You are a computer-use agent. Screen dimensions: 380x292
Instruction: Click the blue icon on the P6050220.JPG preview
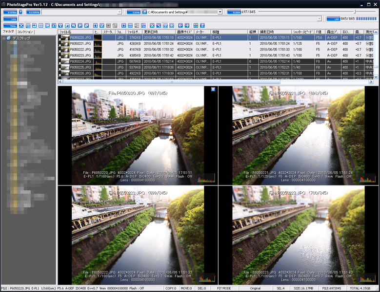click(213, 90)
